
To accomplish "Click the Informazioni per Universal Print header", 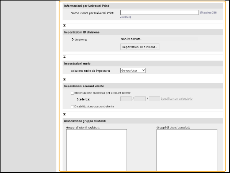I will pyautogui.click(x=86, y=5).
